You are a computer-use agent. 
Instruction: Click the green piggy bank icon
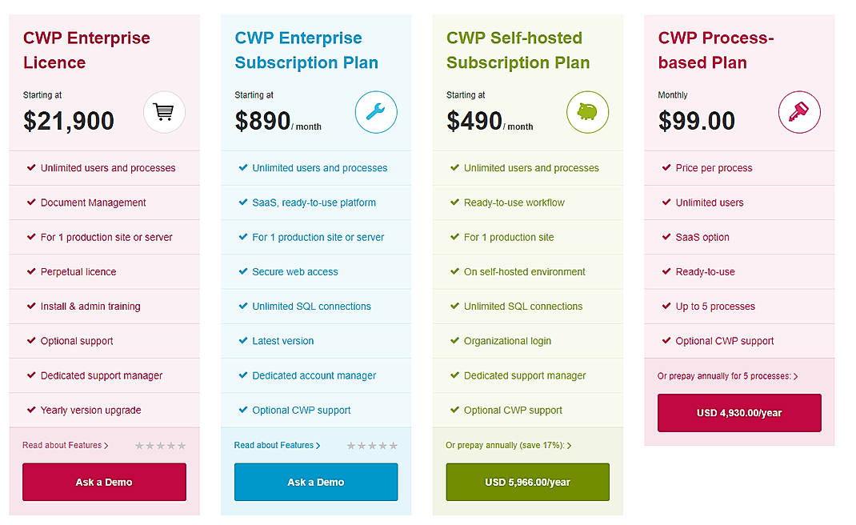tap(587, 112)
